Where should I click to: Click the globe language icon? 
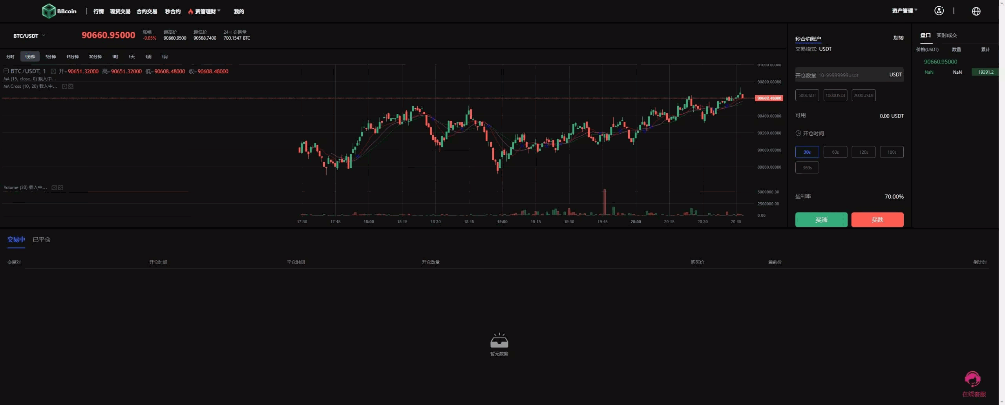coord(976,11)
